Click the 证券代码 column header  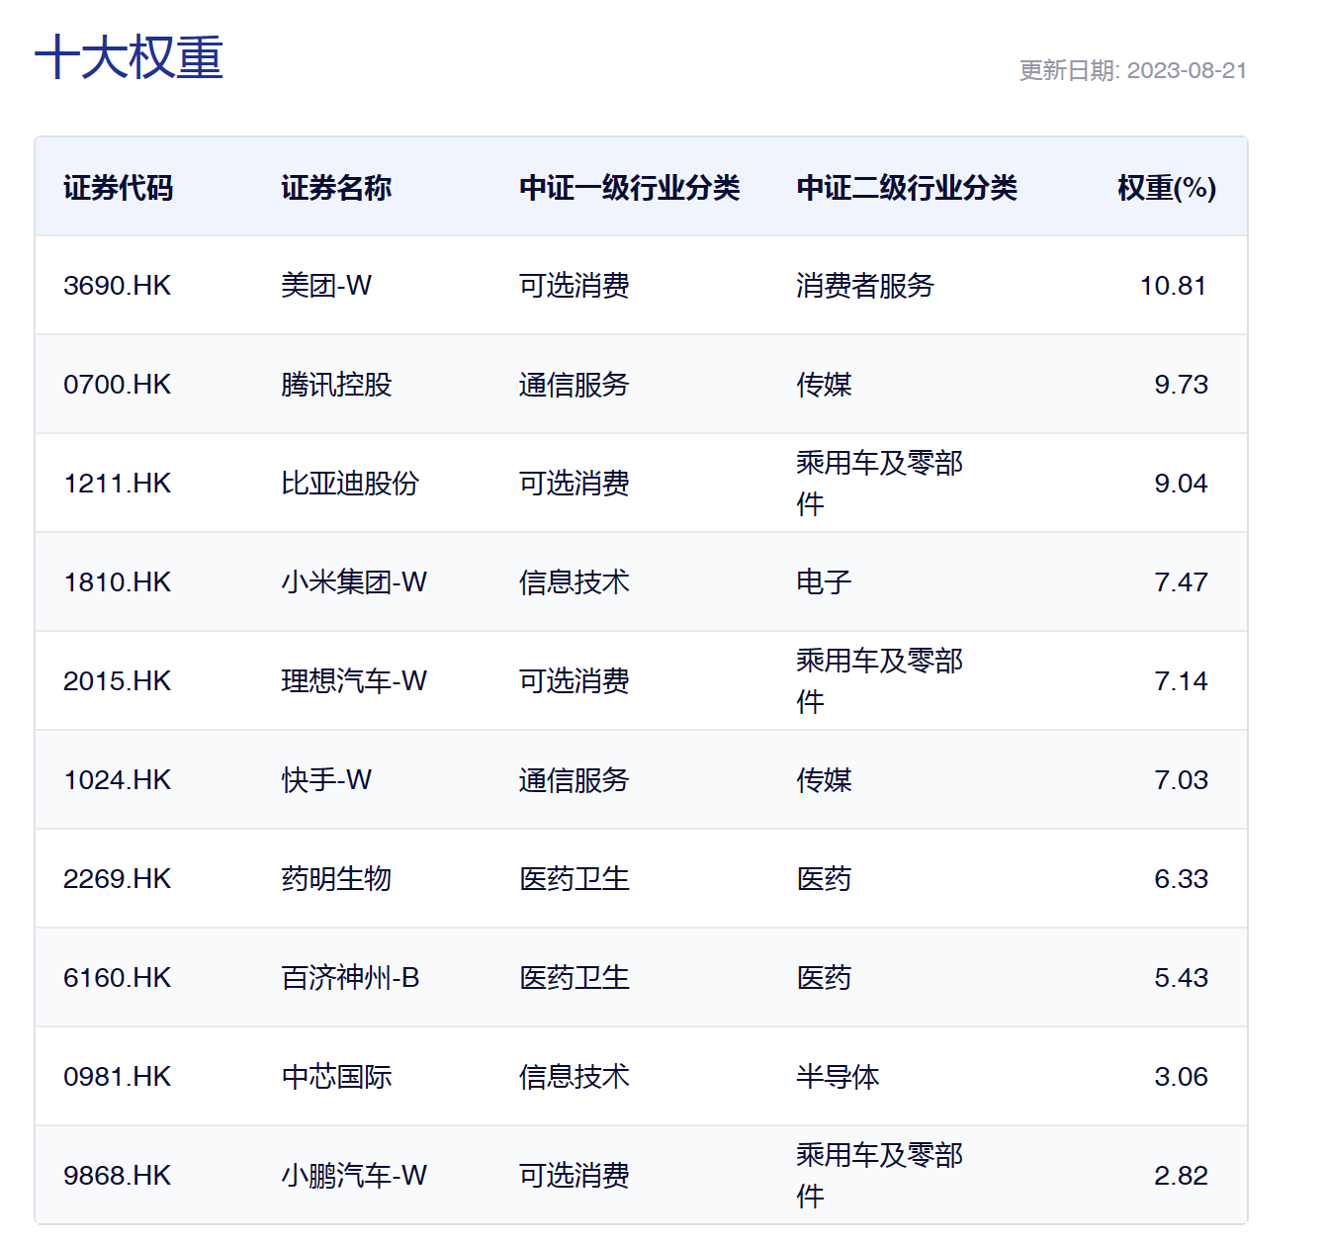pyautogui.click(x=118, y=187)
